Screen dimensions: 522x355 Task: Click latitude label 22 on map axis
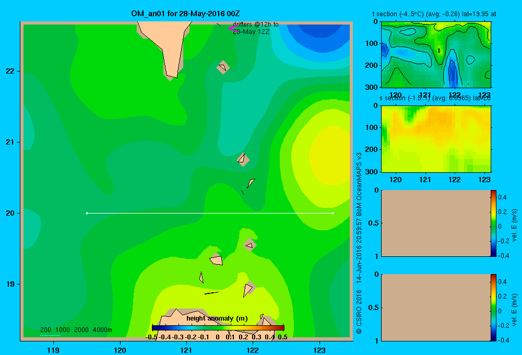pyautogui.click(x=10, y=71)
